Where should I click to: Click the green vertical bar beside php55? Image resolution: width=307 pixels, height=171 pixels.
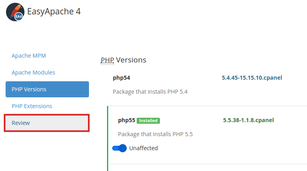pos(108,138)
